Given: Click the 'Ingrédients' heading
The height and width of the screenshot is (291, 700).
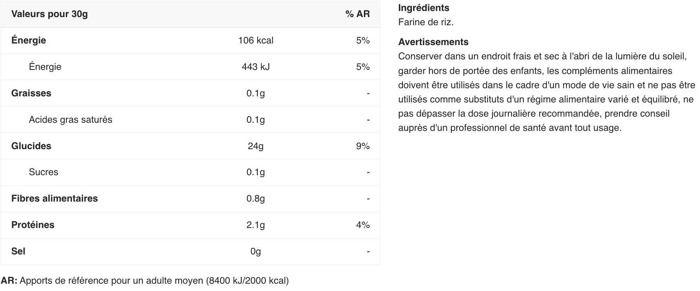Looking at the screenshot, I should [x=424, y=8].
